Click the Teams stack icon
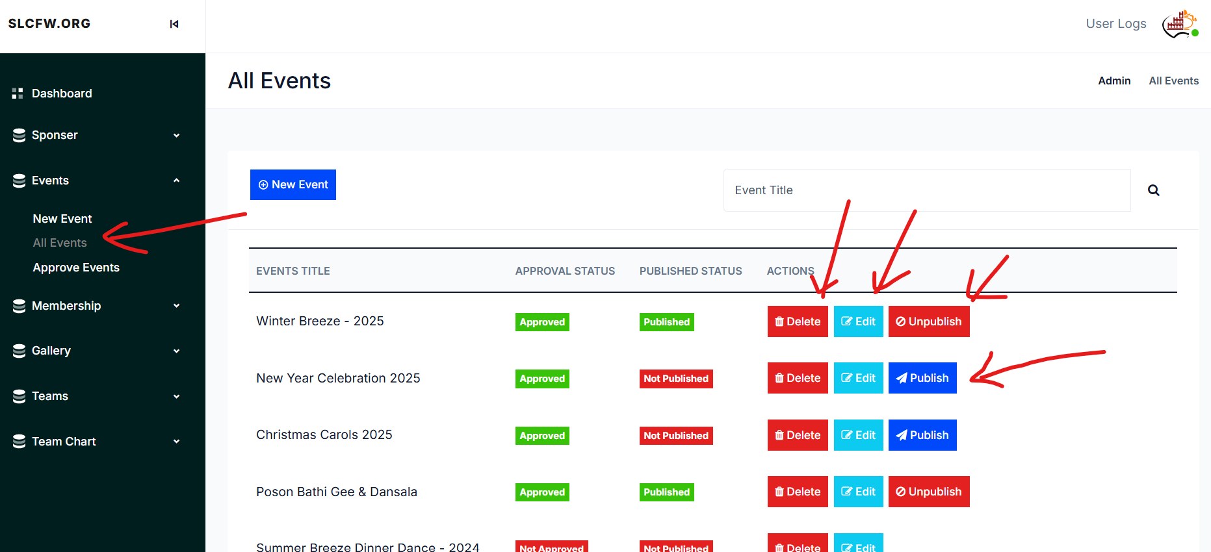The image size is (1211, 552). (19, 396)
